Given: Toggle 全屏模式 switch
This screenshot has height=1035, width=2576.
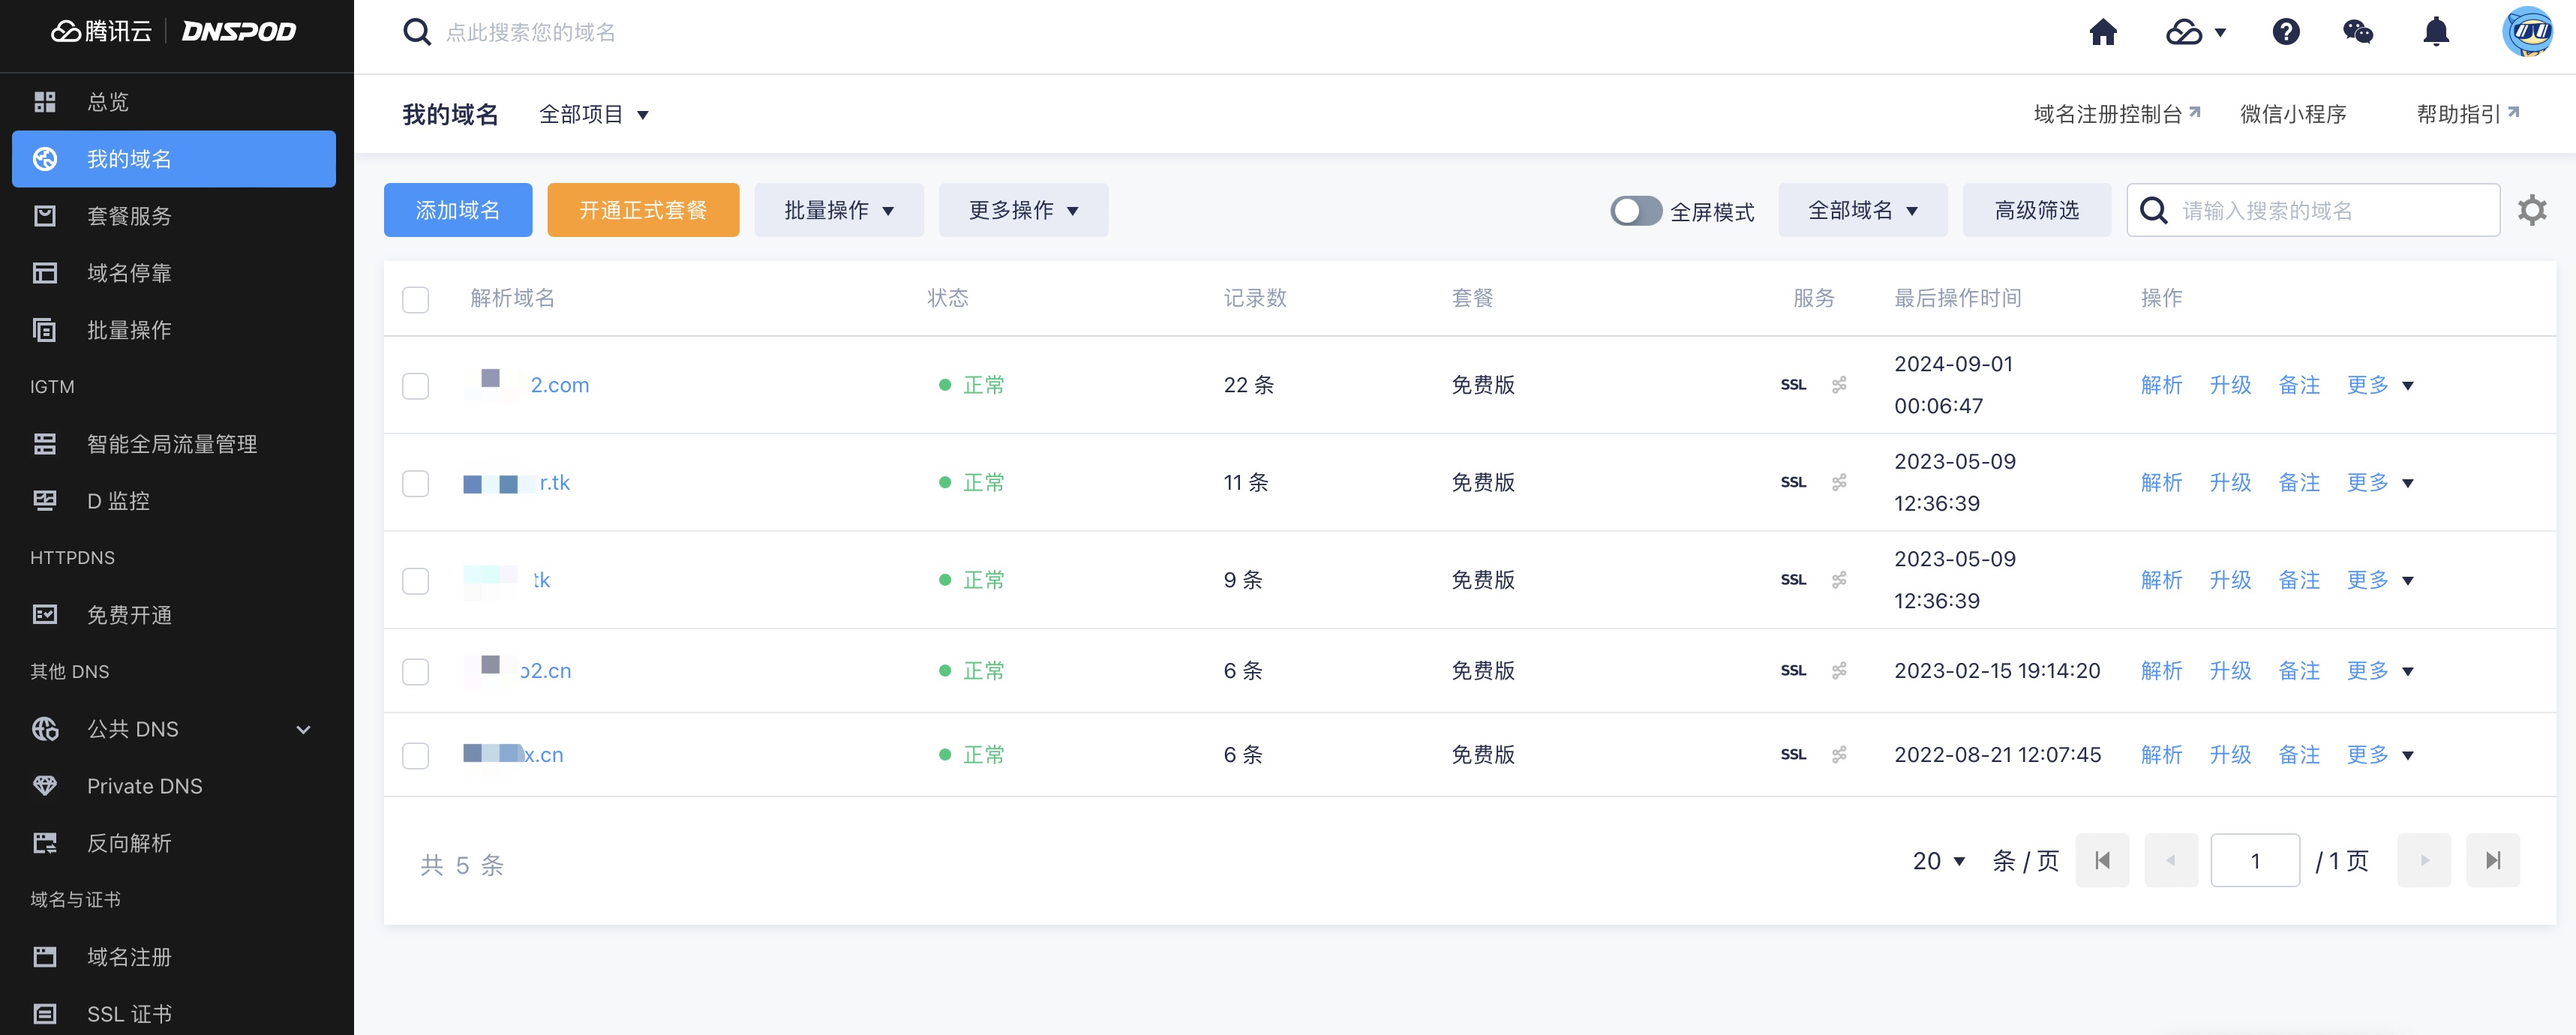Looking at the screenshot, I should point(1636,211).
